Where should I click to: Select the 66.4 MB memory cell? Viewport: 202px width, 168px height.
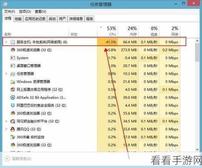128,42
